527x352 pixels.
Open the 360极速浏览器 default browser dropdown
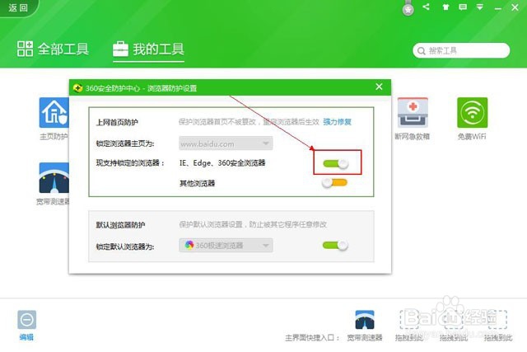coord(226,246)
